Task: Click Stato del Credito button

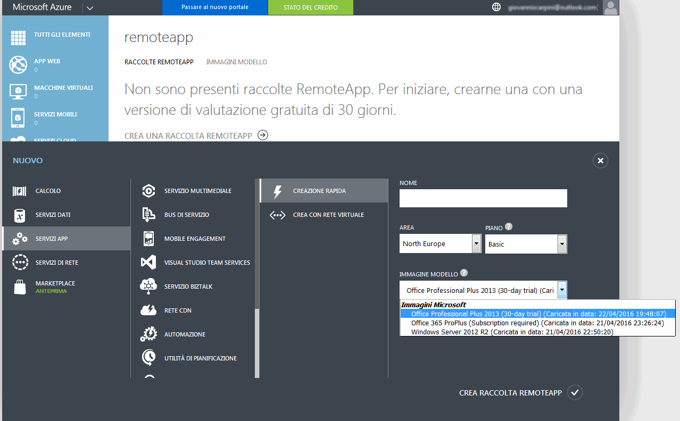Action: click(x=311, y=7)
